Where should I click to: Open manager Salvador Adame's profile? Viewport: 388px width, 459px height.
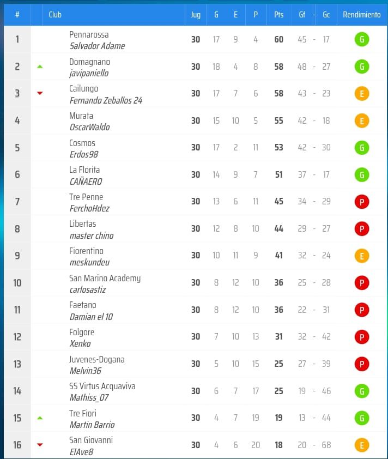pos(97,46)
